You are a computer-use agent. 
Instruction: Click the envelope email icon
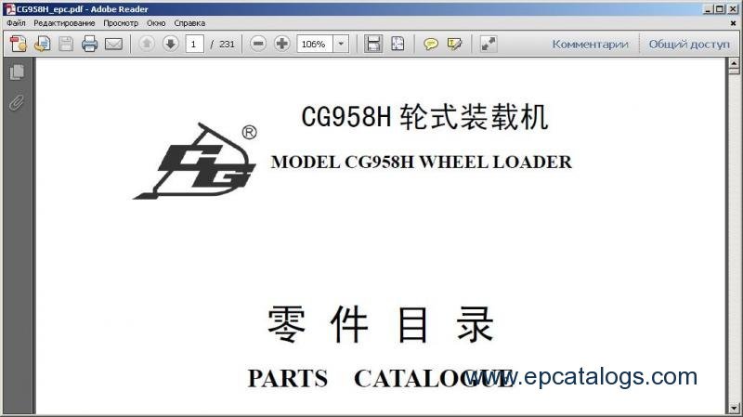[x=113, y=44]
